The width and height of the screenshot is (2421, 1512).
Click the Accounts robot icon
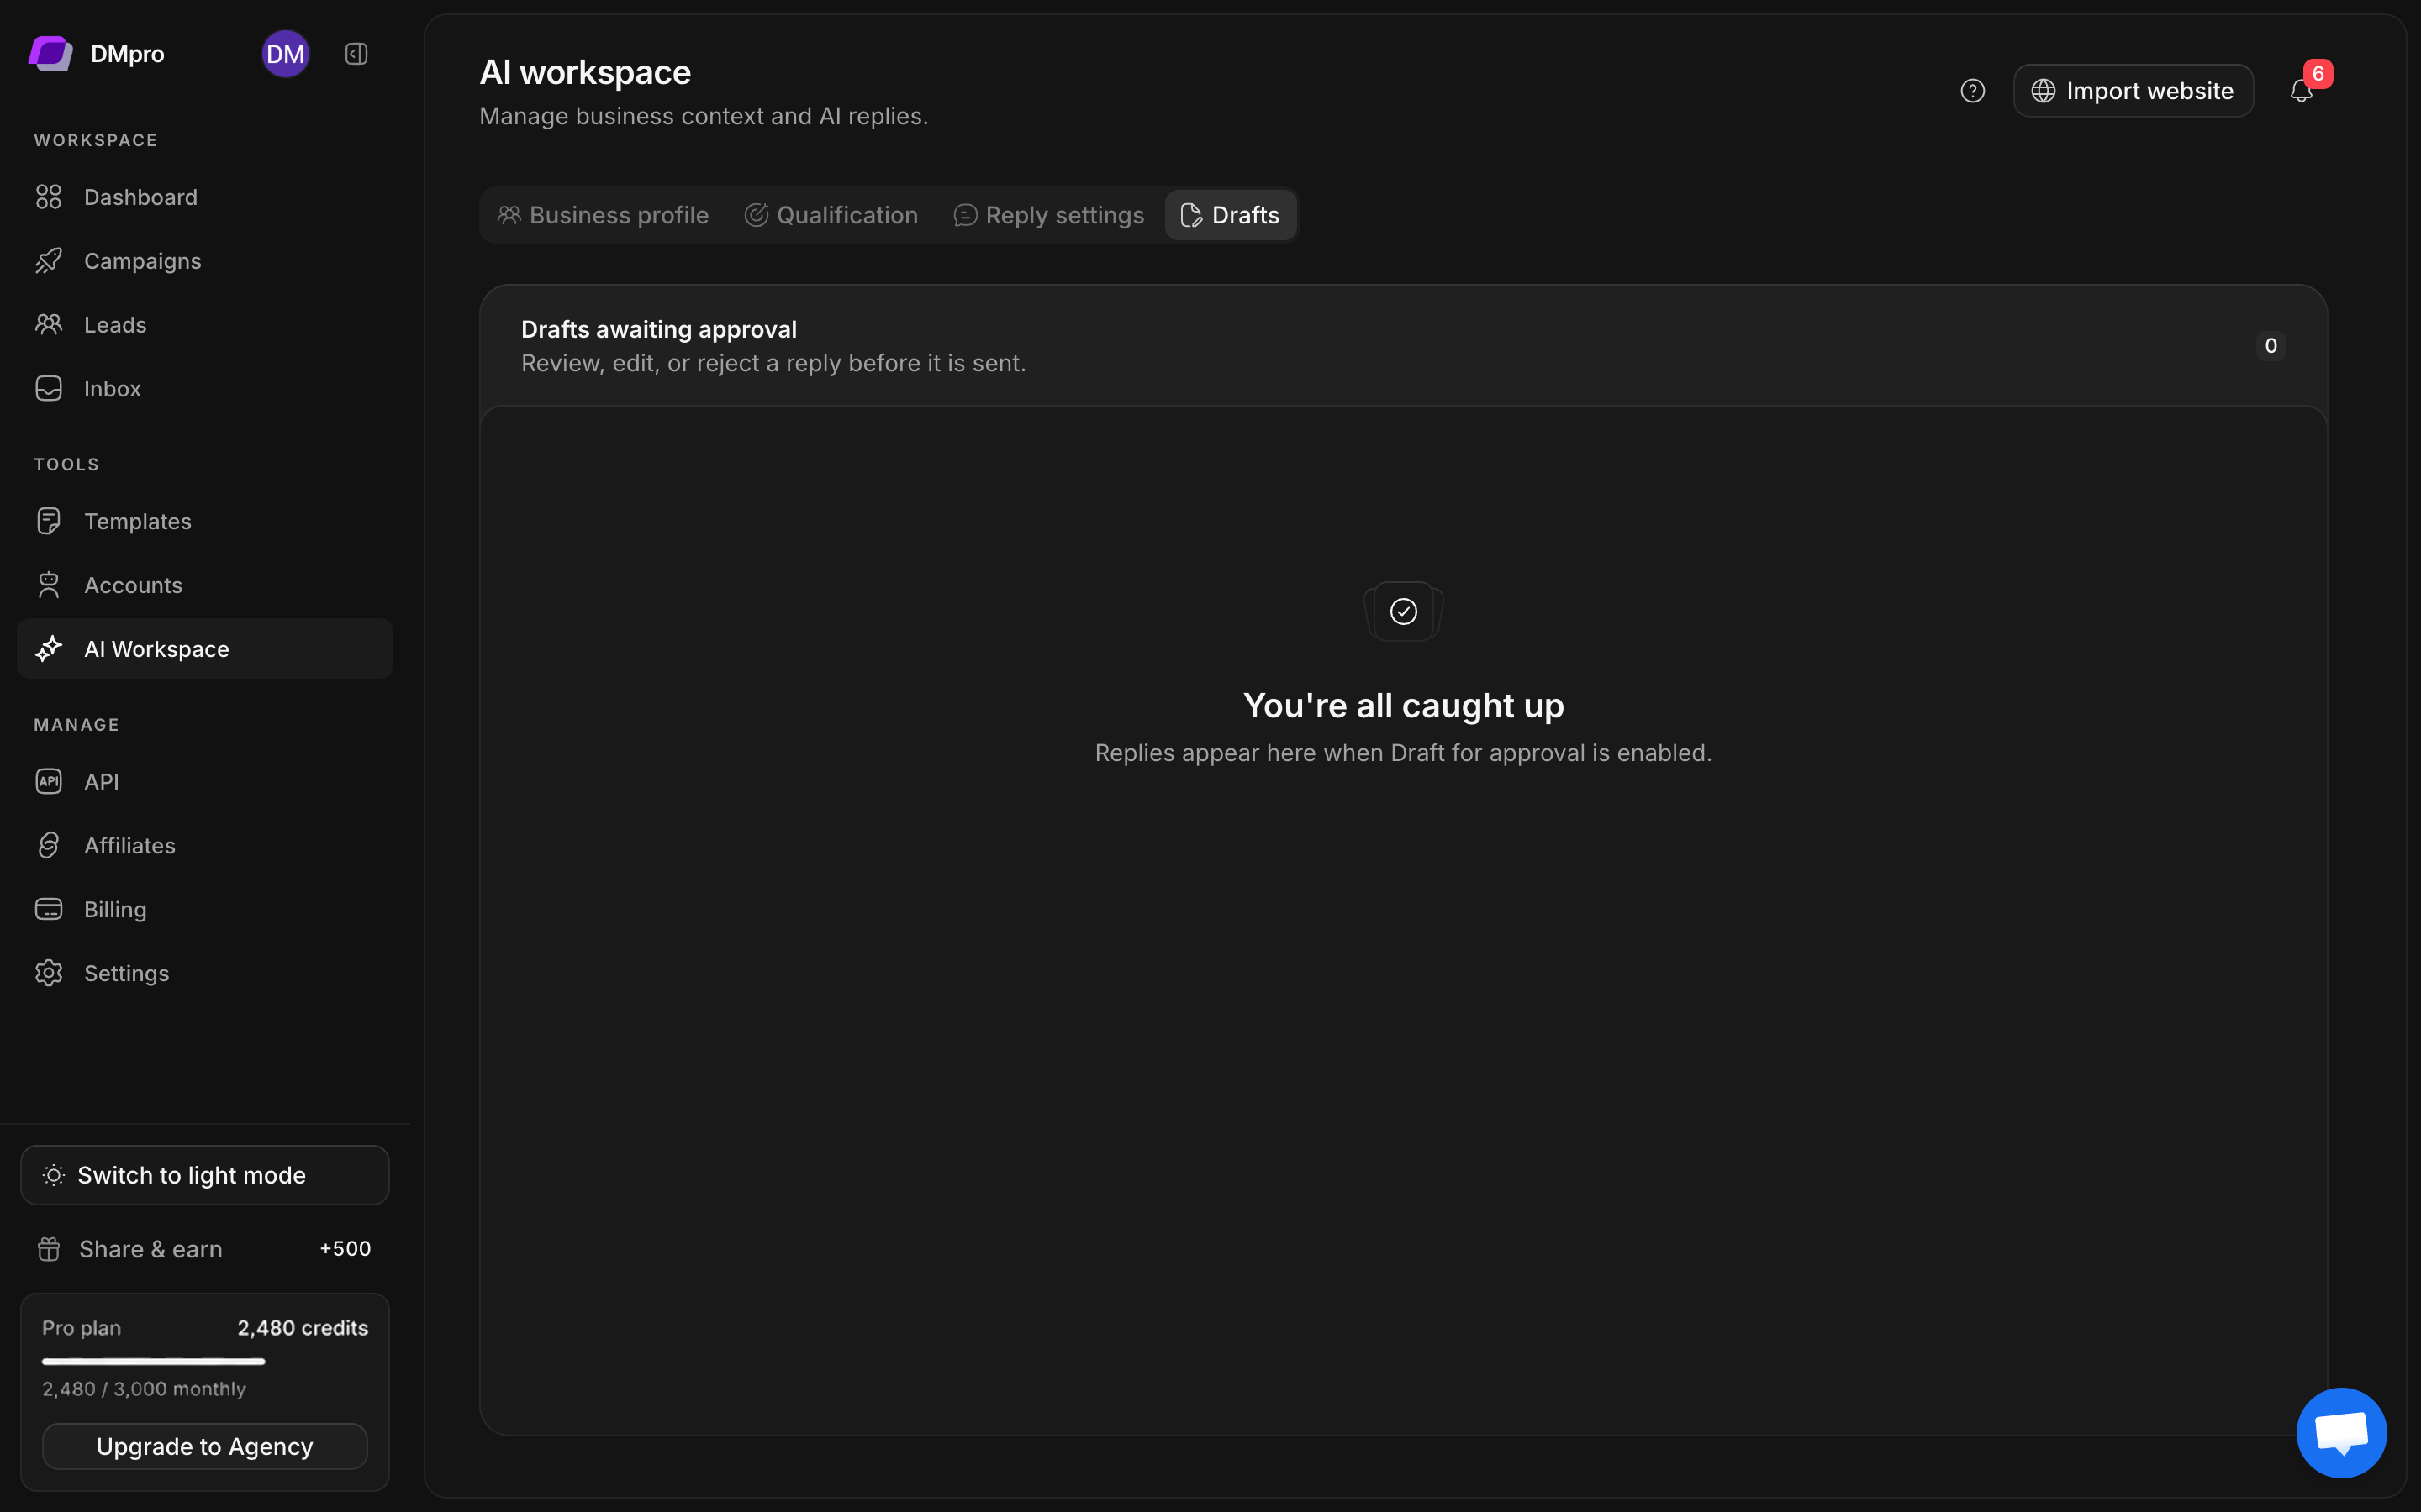tap(48, 585)
